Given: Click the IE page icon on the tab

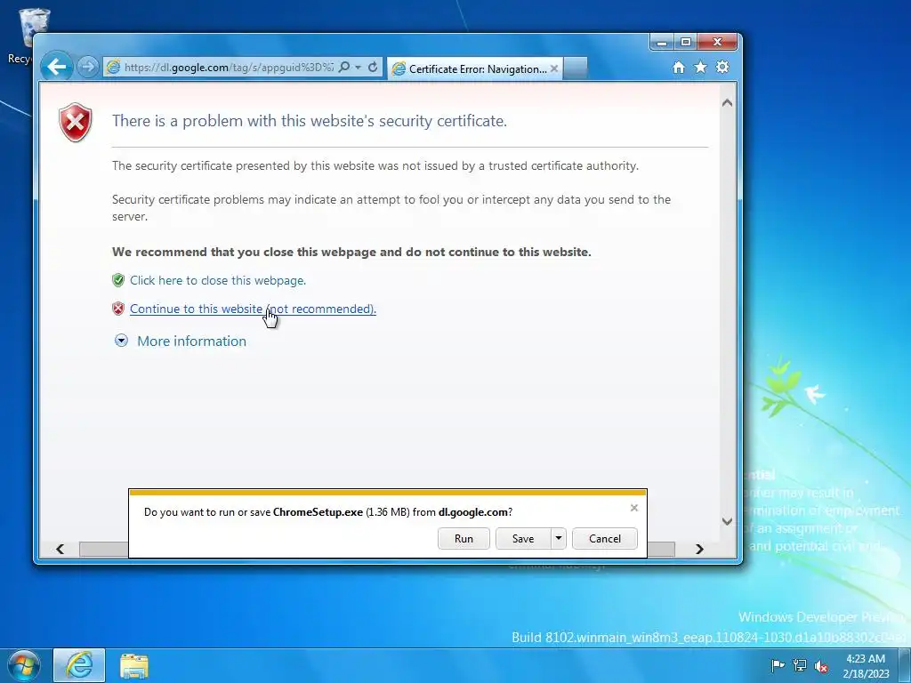Looking at the screenshot, I should [399, 69].
